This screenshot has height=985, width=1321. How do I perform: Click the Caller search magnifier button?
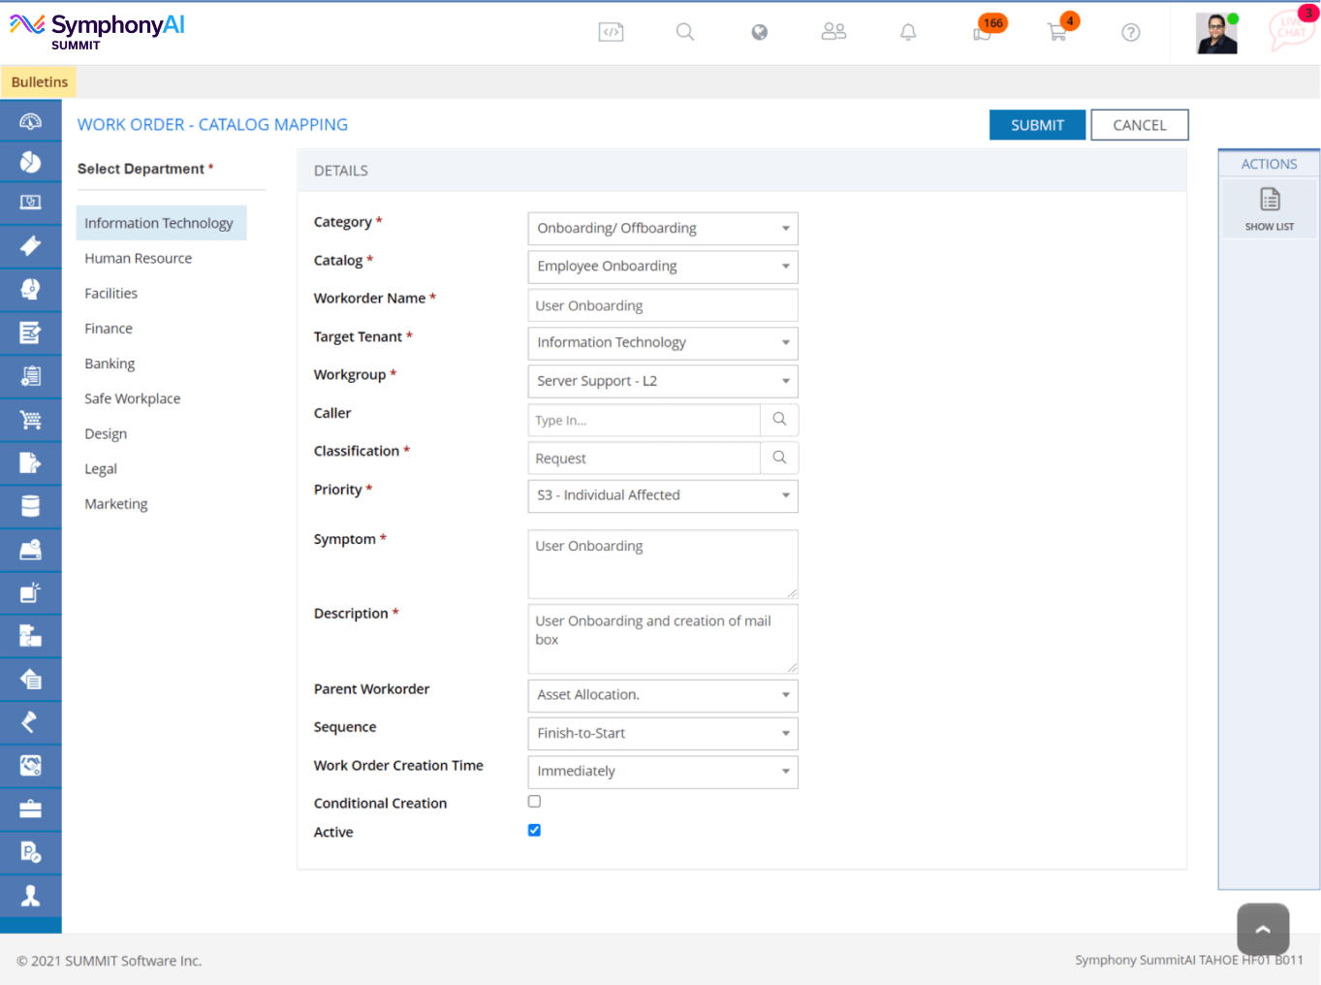[779, 420]
